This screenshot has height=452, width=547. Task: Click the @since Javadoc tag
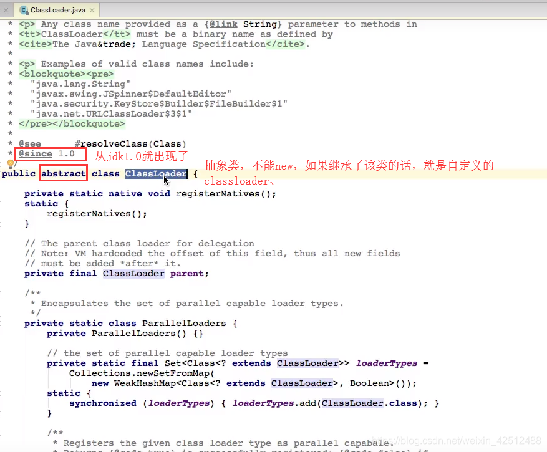[x=36, y=154]
